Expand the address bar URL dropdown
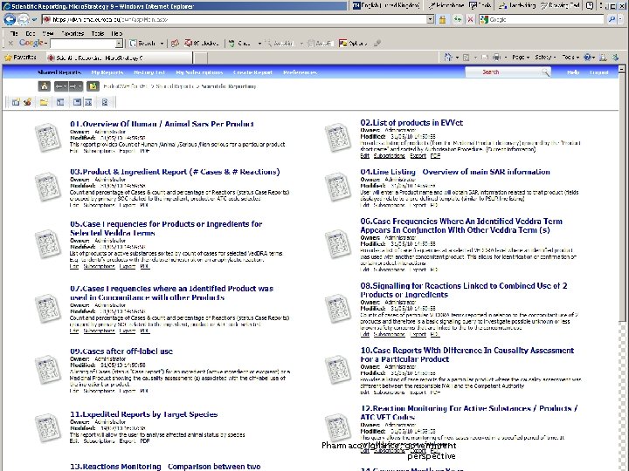The image size is (629, 471). pyautogui.click(x=430, y=19)
